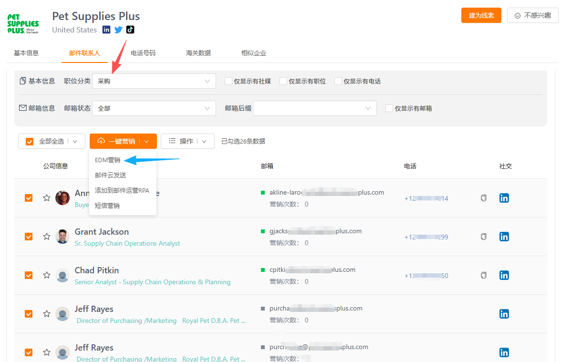Click the 不感兴趣 button
Image resolution: width=561 pixels, height=362 pixels.
(x=532, y=15)
